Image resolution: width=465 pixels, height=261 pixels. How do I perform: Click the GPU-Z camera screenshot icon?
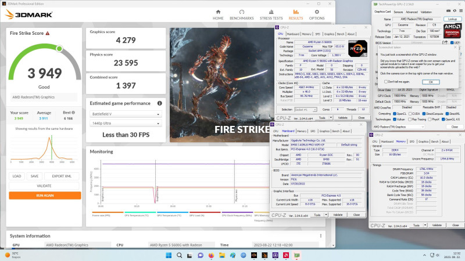[x=448, y=10]
